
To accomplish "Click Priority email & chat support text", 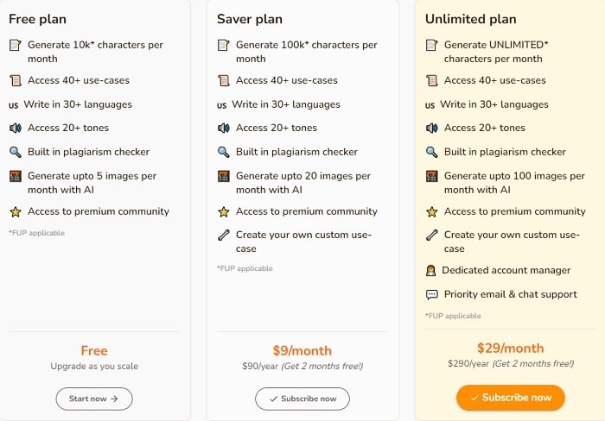I will (510, 294).
